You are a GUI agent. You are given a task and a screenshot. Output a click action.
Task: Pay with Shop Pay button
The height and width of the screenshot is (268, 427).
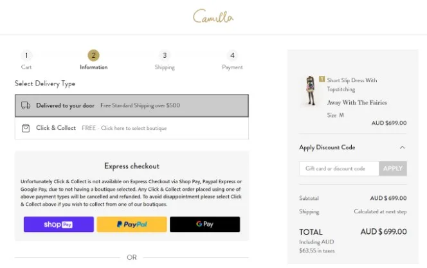[59, 224]
